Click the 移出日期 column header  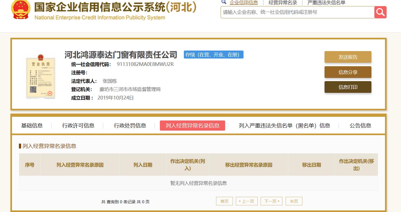(x=311, y=165)
